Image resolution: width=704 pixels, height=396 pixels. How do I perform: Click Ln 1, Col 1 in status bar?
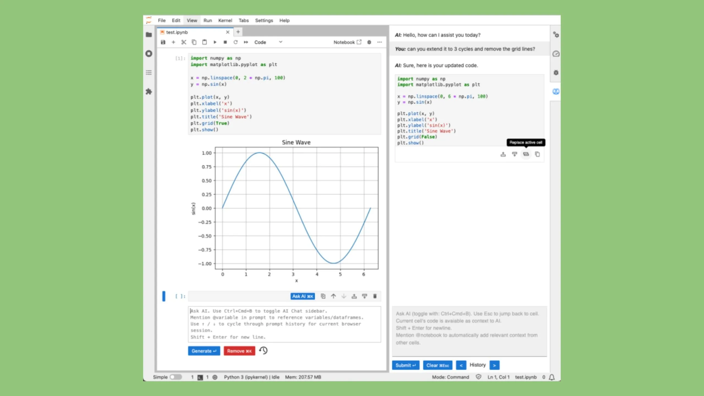pos(498,377)
